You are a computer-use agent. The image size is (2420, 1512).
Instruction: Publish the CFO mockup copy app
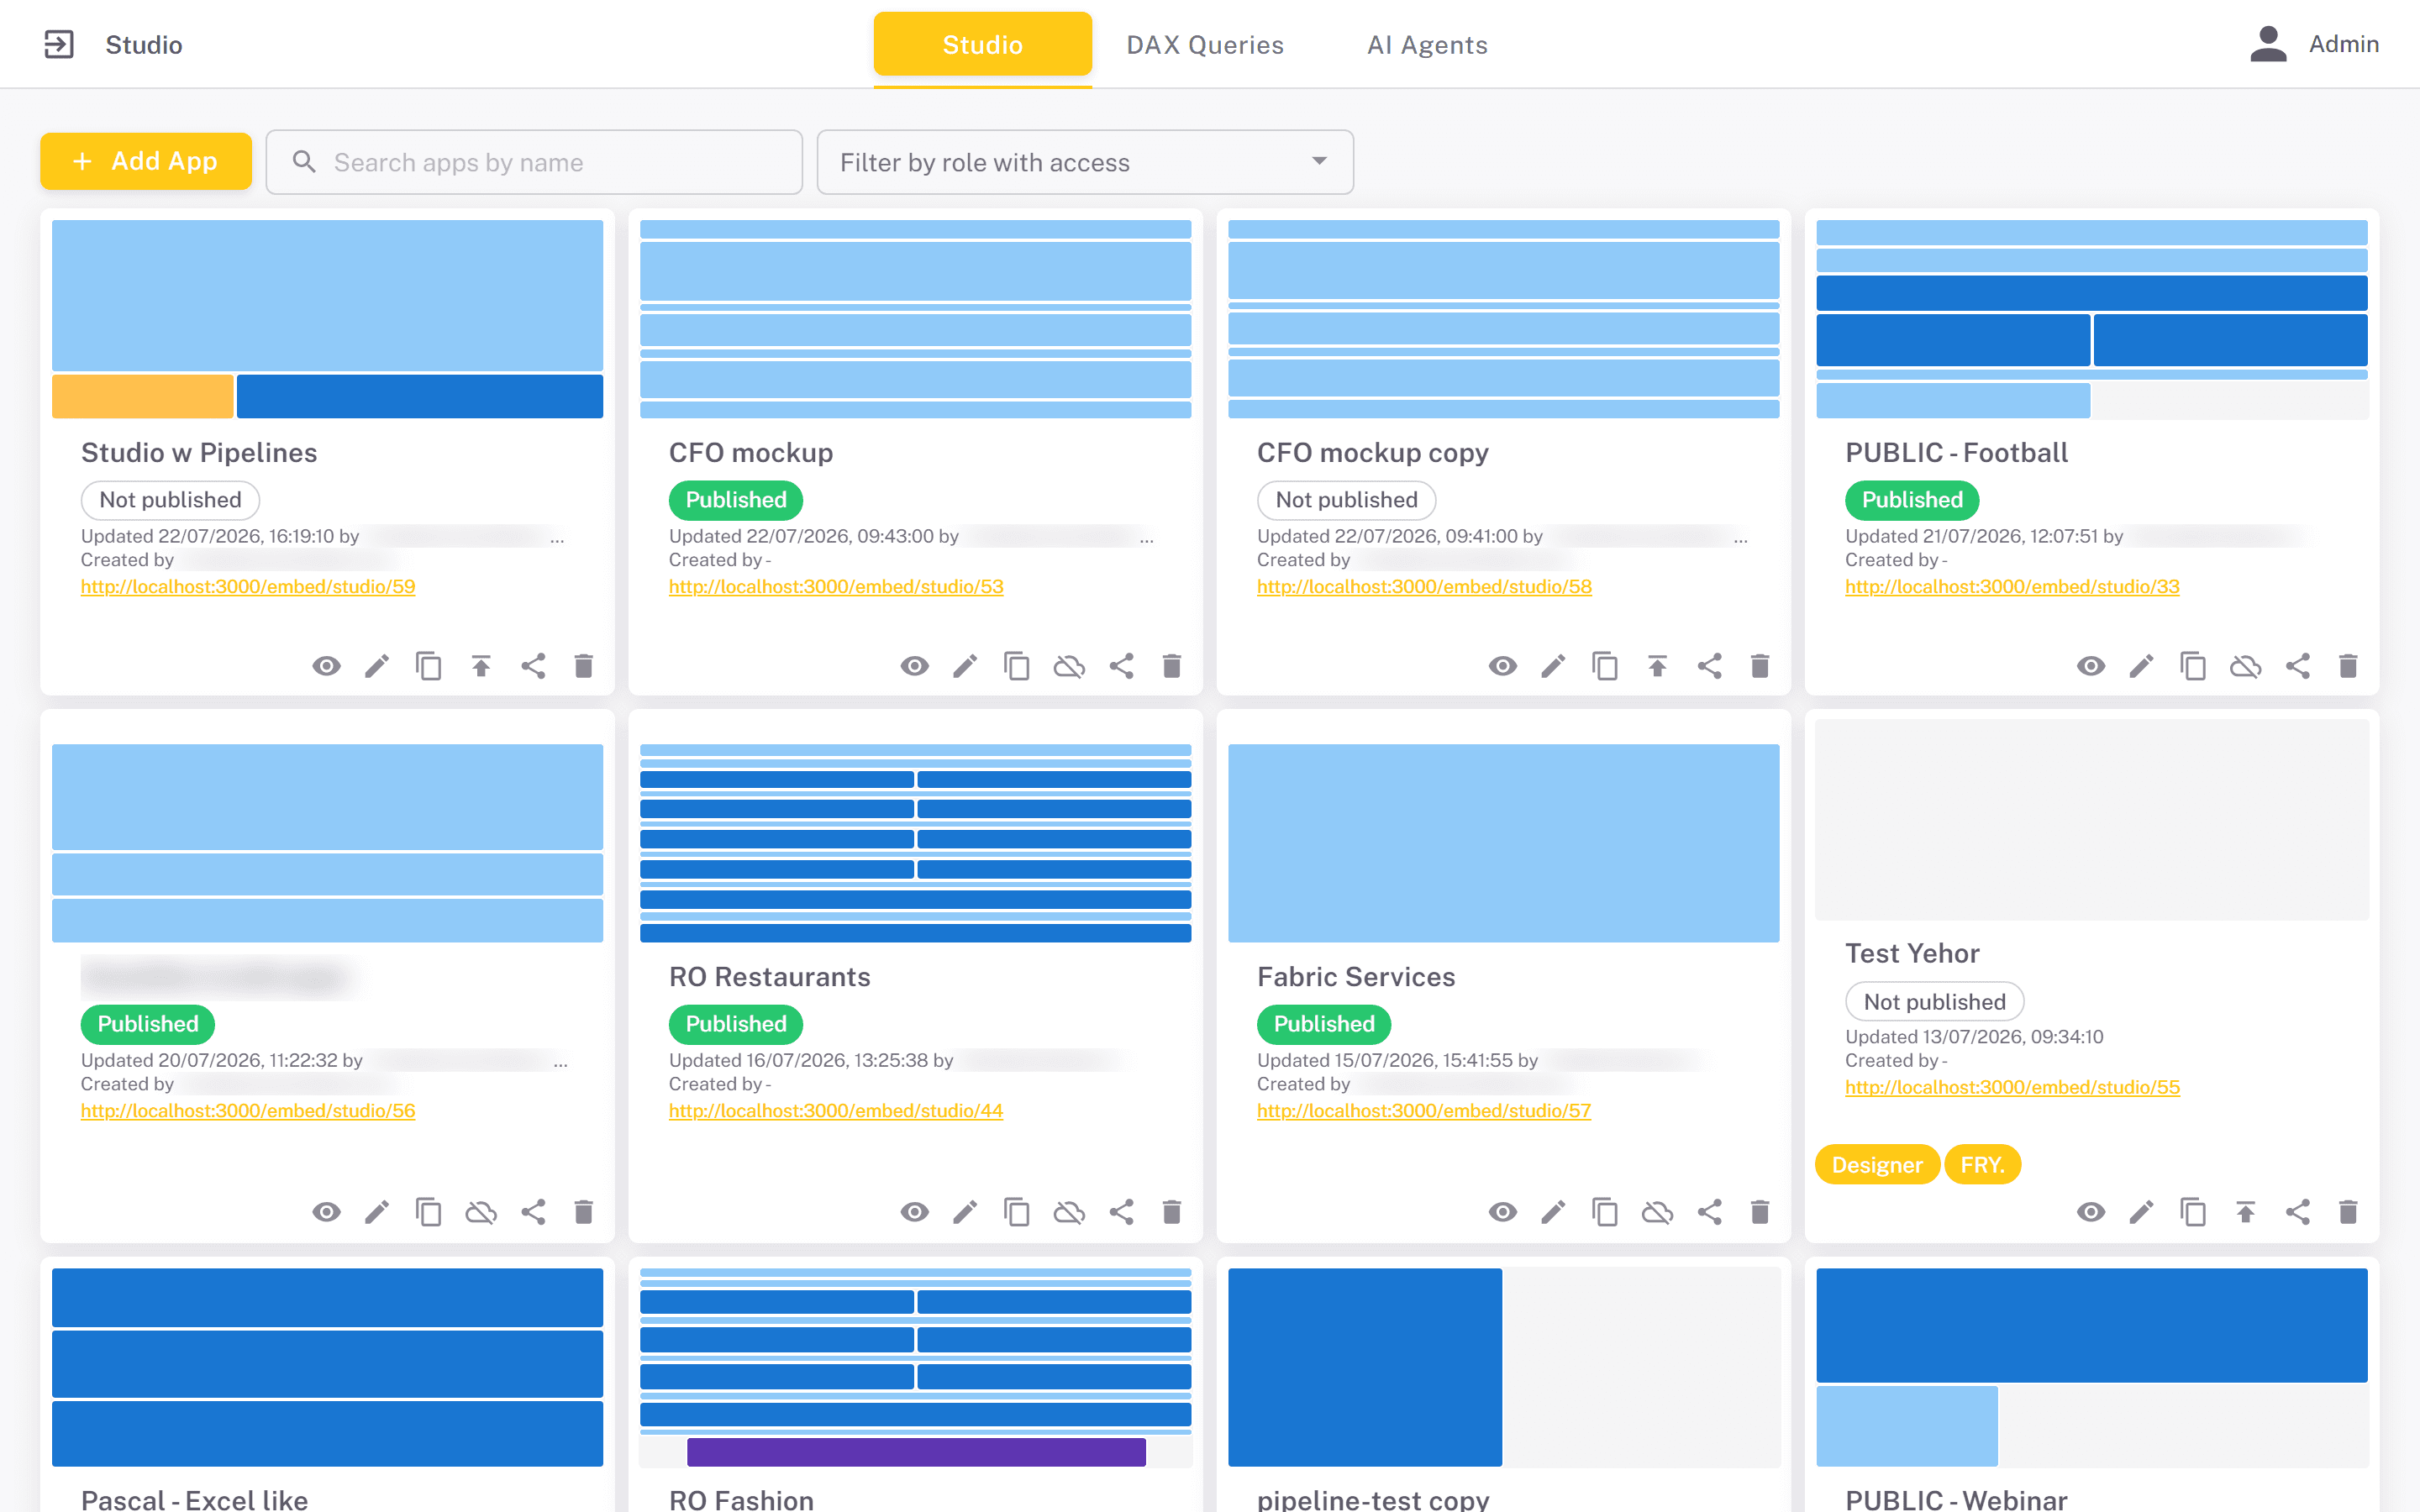click(x=1657, y=666)
